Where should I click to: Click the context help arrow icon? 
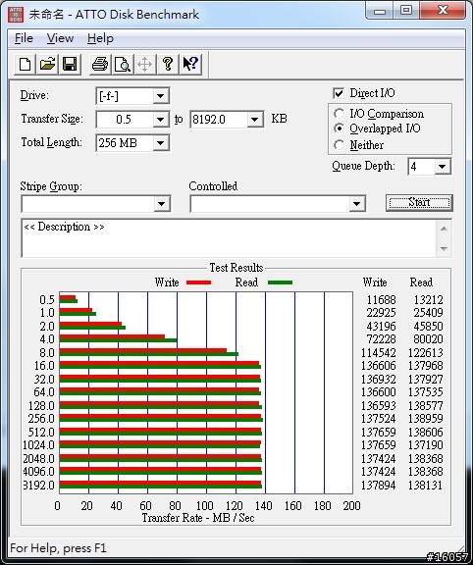point(190,65)
